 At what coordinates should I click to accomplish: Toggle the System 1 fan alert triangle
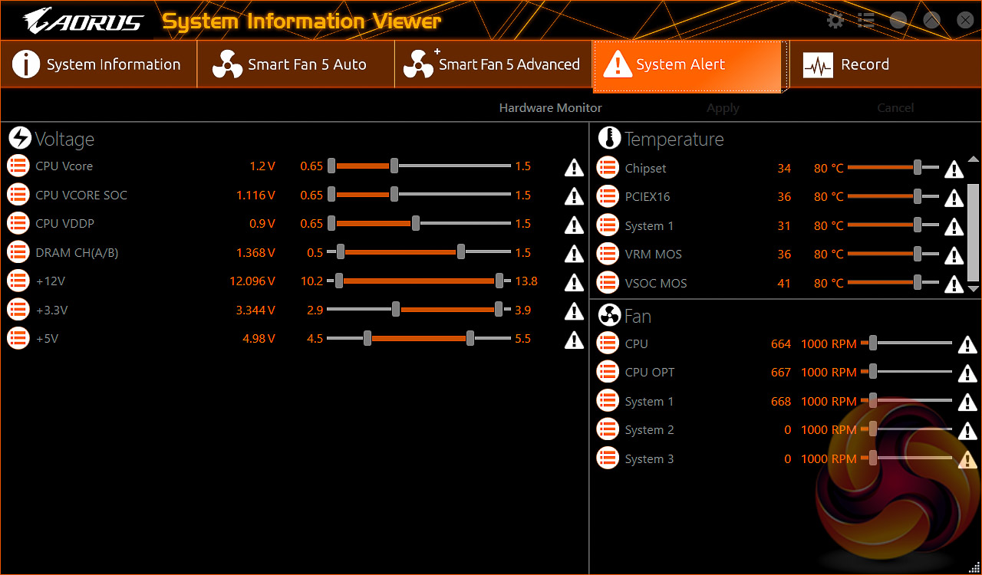coord(967,402)
